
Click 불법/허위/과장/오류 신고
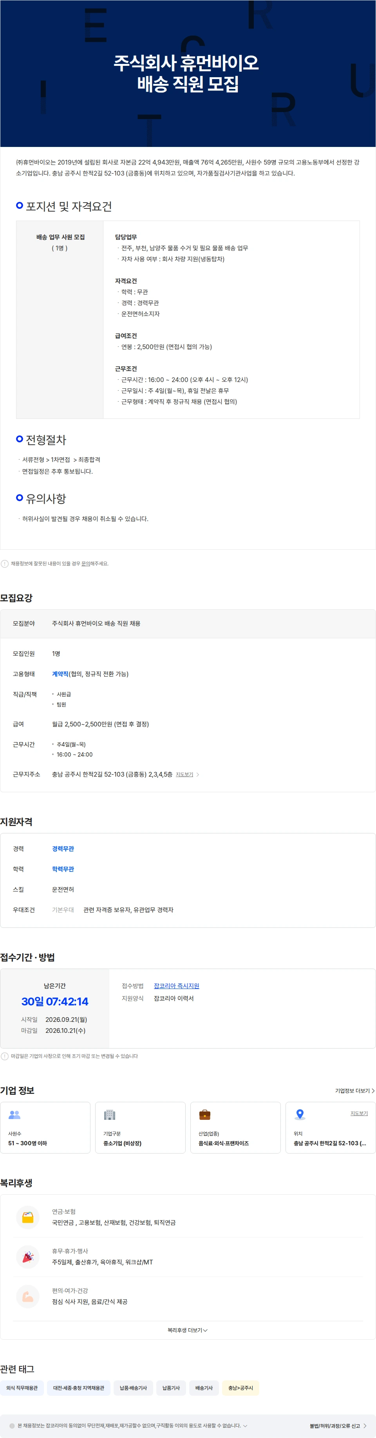tap(335, 1426)
